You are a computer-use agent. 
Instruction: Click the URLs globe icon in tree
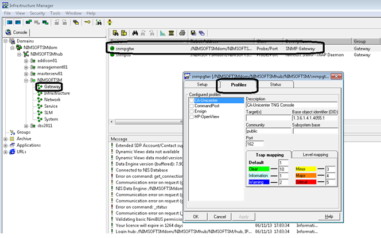click(11, 152)
